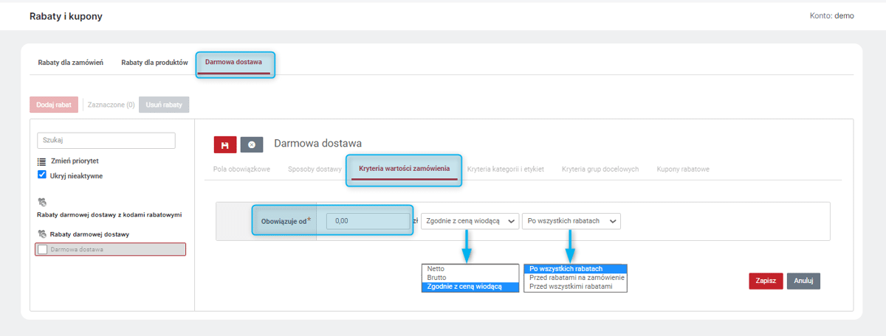Open Kryteria kategorii i etykiet tab

[x=506, y=169]
